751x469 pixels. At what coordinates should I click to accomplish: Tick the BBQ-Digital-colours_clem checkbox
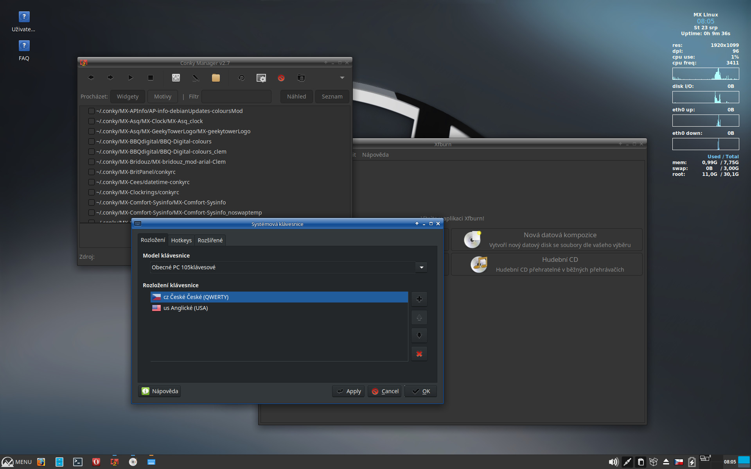click(91, 152)
